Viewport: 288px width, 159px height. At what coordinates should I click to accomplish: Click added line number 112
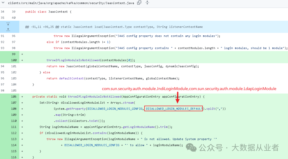tap(14, 133)
